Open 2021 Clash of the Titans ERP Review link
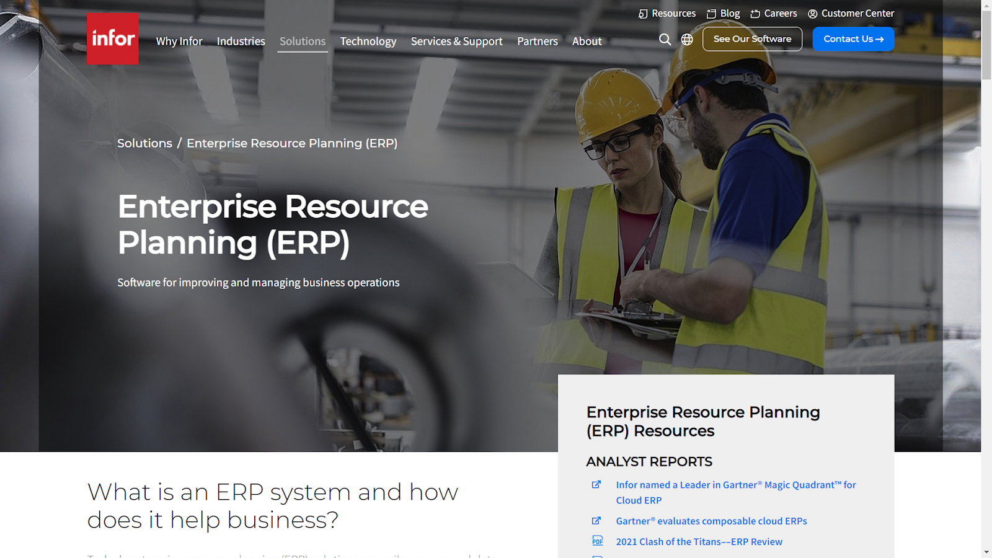Image resolution: width=992 pixels, height=558 pixels. [699, 542]
